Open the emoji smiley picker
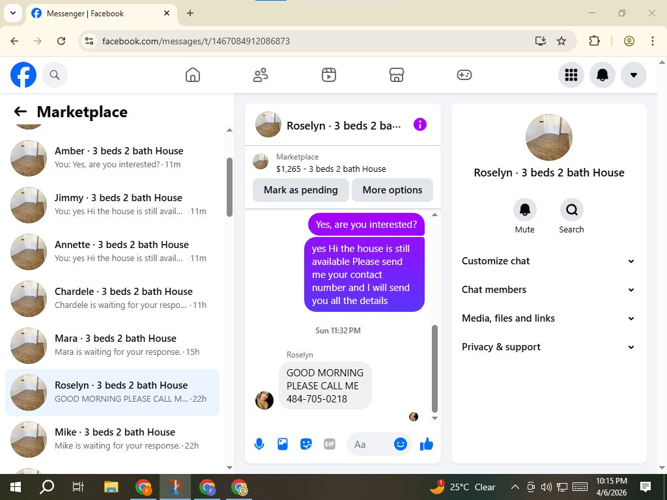 401,444
